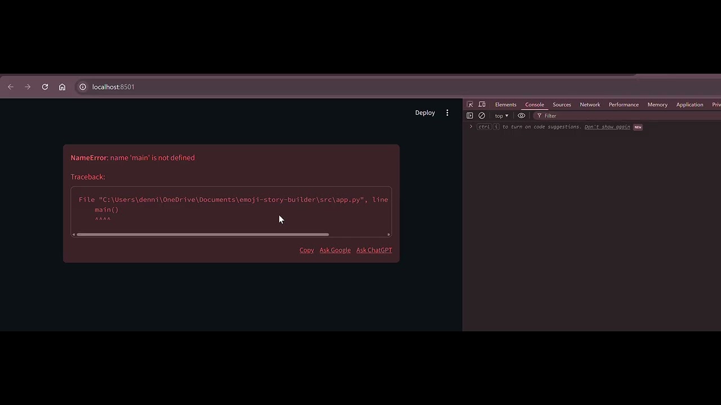Go to the browser home page
Image resolution: width=721 pixels, height=405 pixels.
62,87
